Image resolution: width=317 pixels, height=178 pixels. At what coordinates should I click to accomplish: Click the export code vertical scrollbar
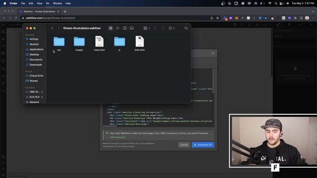[213, 81]
